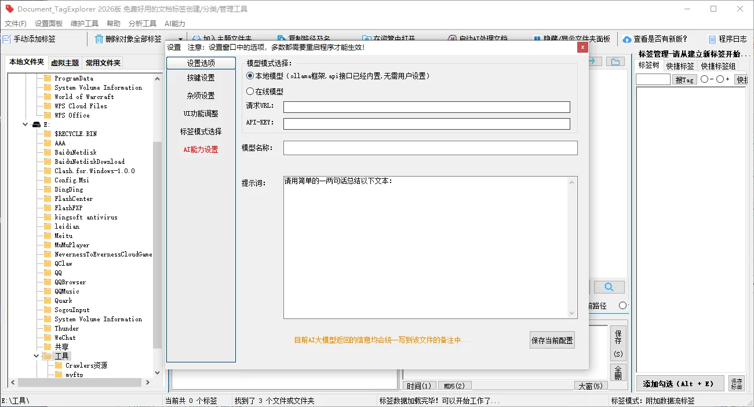
Task: Select the minus radio option in tag panel
Action: coord(704,79)
